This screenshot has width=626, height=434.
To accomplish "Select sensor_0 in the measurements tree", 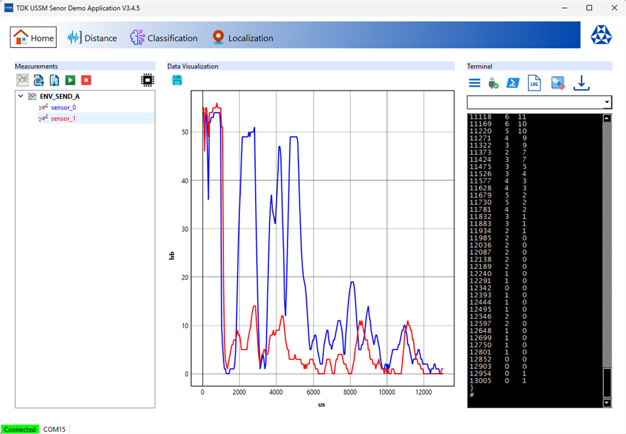I will pyautogui.click(x=63, y=107).
